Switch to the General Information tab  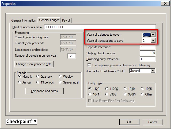pos(24,20)
